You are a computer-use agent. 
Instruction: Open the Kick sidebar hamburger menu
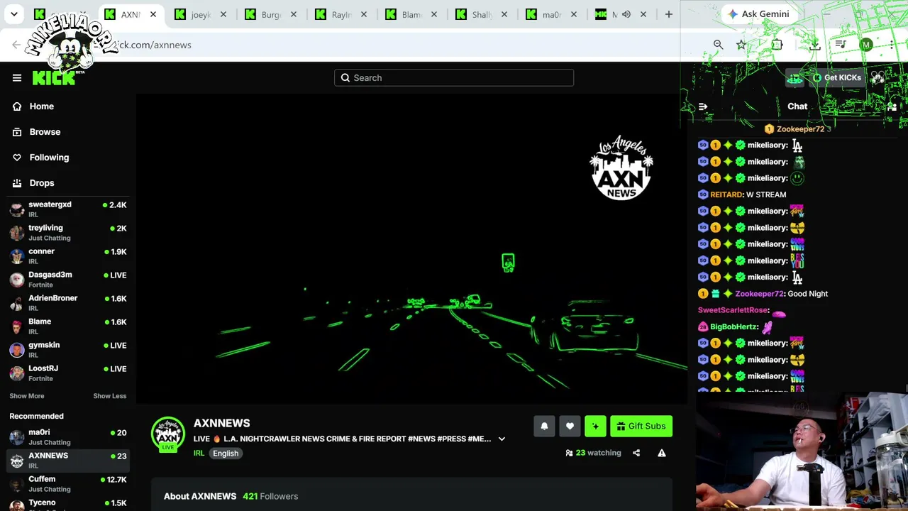point(17,78)
